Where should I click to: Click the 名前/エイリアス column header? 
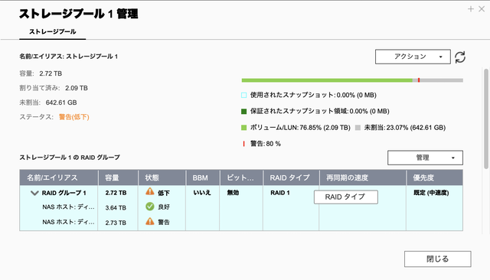59,177
